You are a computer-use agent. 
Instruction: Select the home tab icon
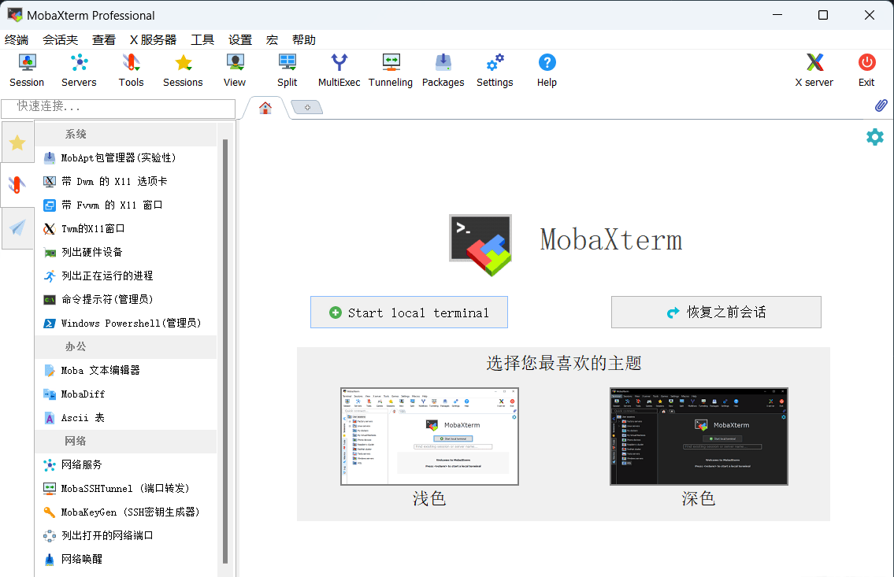(x=265, y=108)
